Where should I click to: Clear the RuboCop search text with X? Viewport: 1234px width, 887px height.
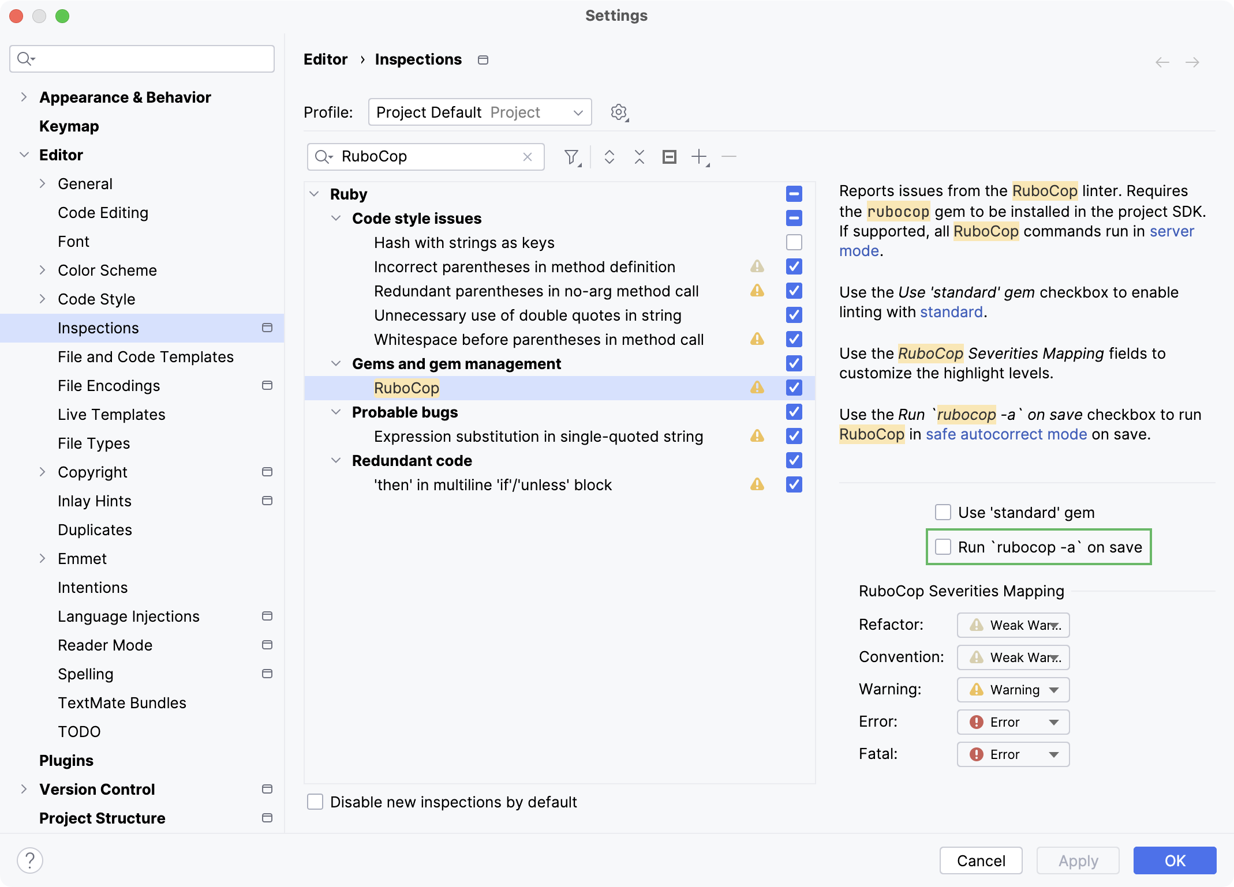click(x=527, y=157)
